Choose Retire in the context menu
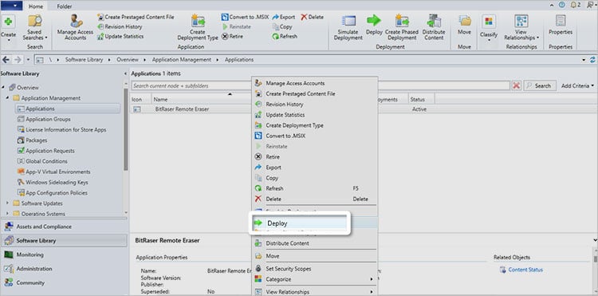 click(x=315, y=156)
